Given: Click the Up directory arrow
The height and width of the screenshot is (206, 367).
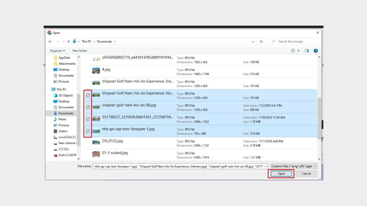Looking at the screenshot, I should point(69,42).
